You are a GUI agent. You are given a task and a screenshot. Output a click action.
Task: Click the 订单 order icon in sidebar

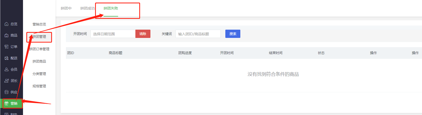click(6, 47)
